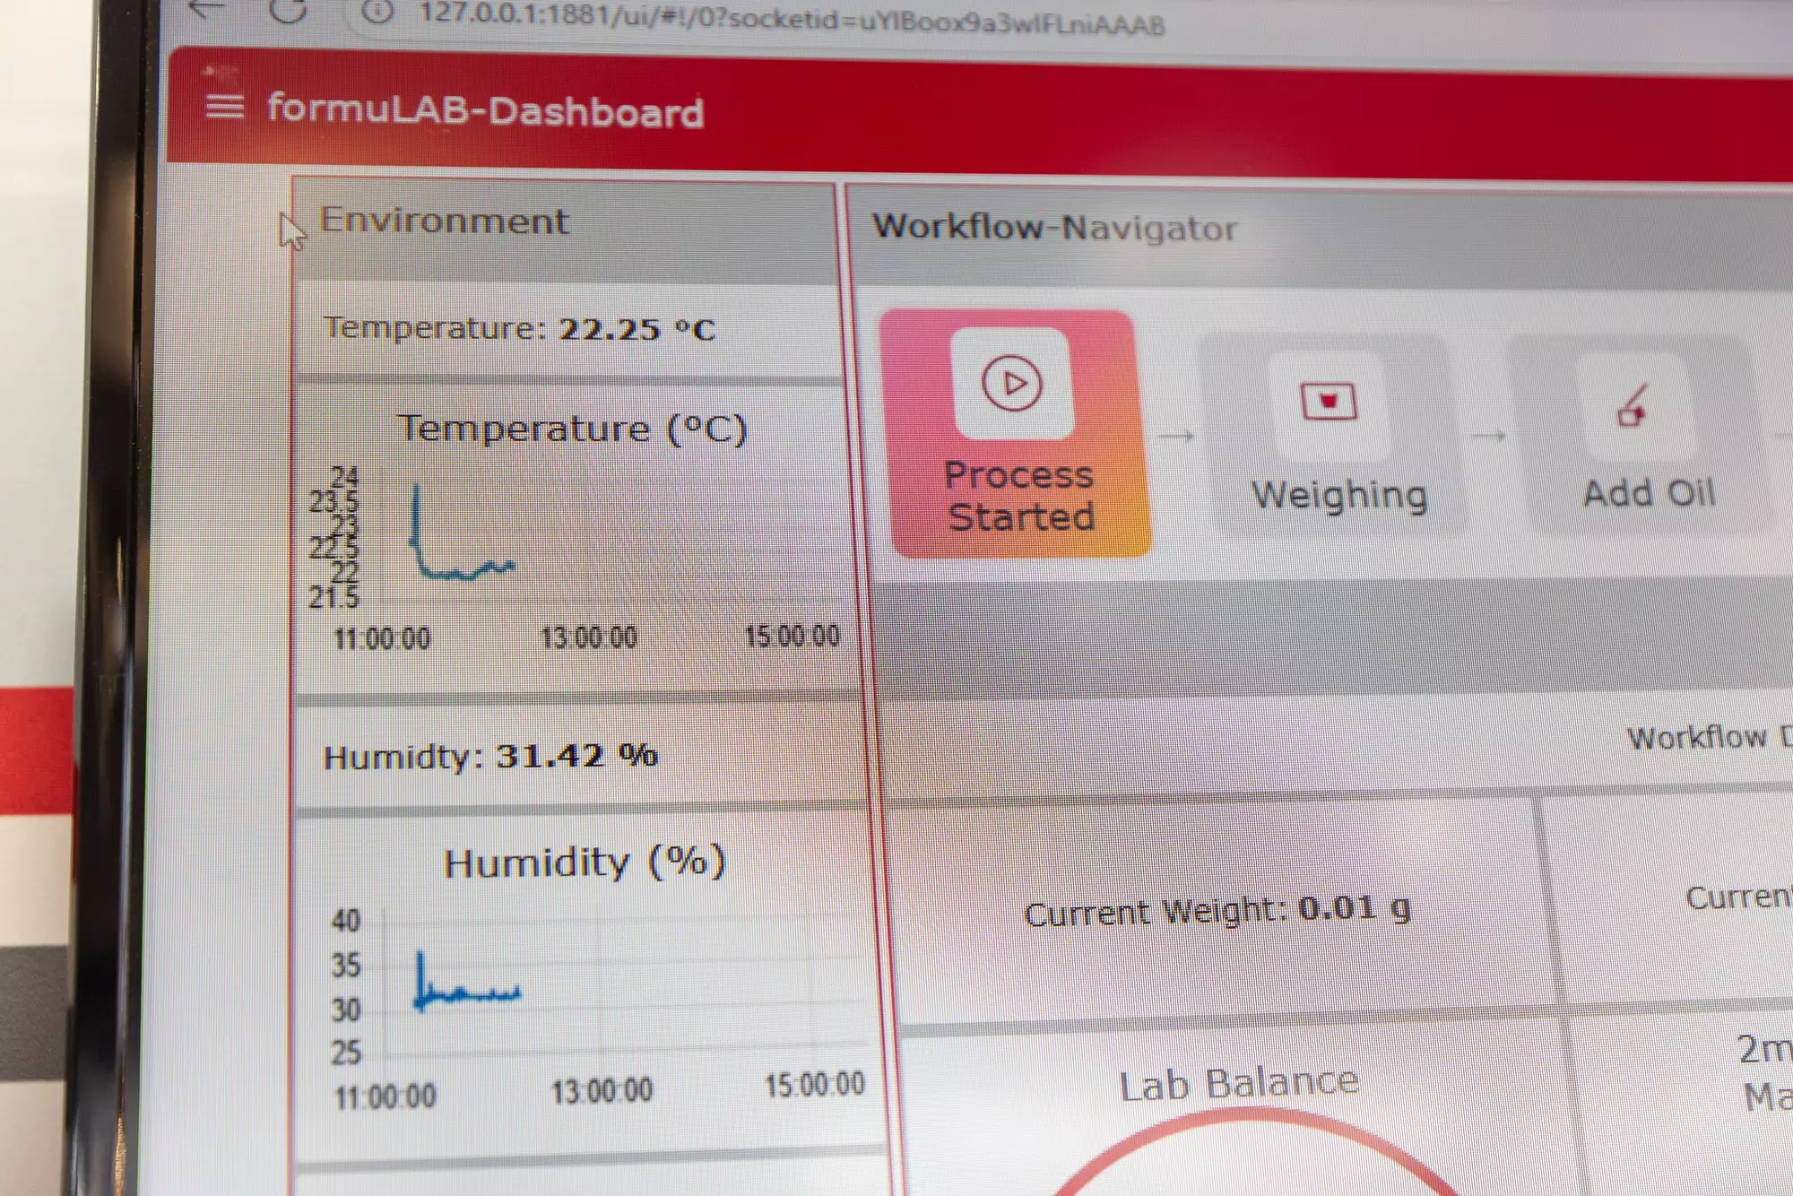Click the Current Weight 0.01 g value
This screenshot has width=1793, height=1196.
tap(1217, 911)
